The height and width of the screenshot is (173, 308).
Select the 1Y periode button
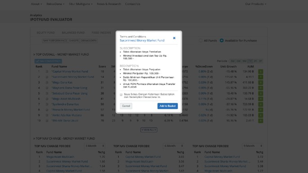point(250,61)
